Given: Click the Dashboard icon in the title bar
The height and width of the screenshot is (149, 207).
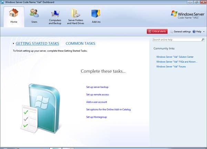Looking at the screenshot, I should [2, 2].
